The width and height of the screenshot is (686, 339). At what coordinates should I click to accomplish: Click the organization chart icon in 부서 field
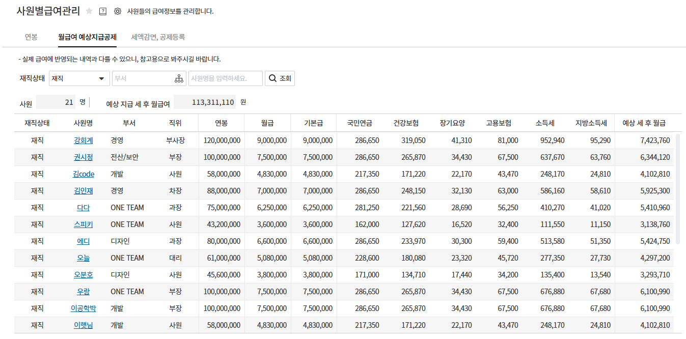click(178, 78)
